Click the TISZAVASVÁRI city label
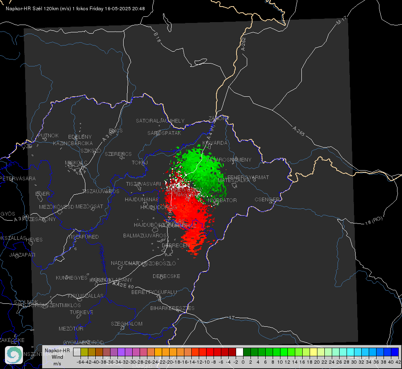 pos(143,184)
